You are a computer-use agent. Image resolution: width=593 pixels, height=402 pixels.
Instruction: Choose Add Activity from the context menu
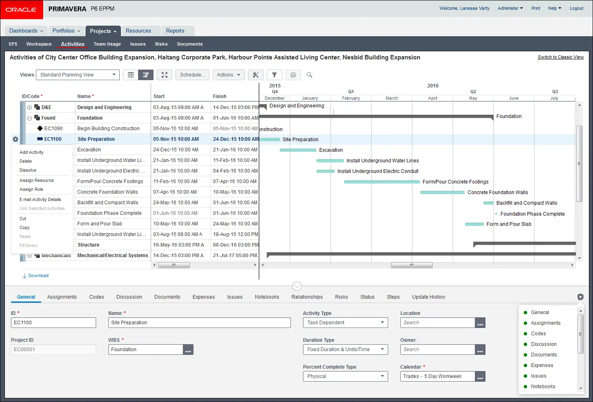point(31,152)
